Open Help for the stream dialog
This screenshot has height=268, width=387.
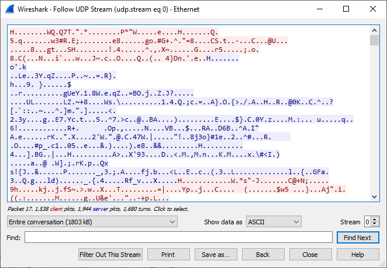358,255
